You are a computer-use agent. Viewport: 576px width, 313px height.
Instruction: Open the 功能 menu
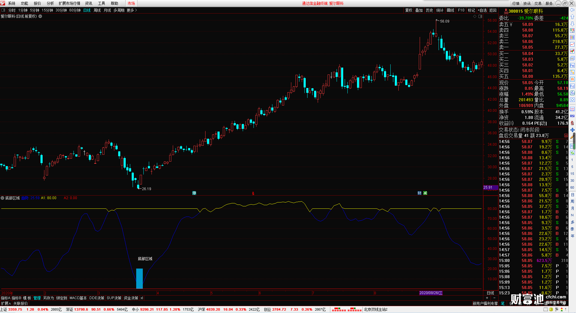(25, 3)
